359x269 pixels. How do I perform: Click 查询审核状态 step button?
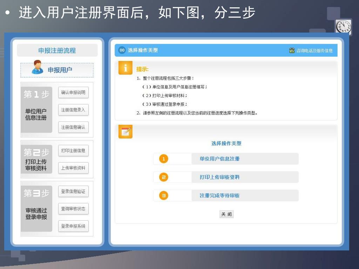(73, 209)
